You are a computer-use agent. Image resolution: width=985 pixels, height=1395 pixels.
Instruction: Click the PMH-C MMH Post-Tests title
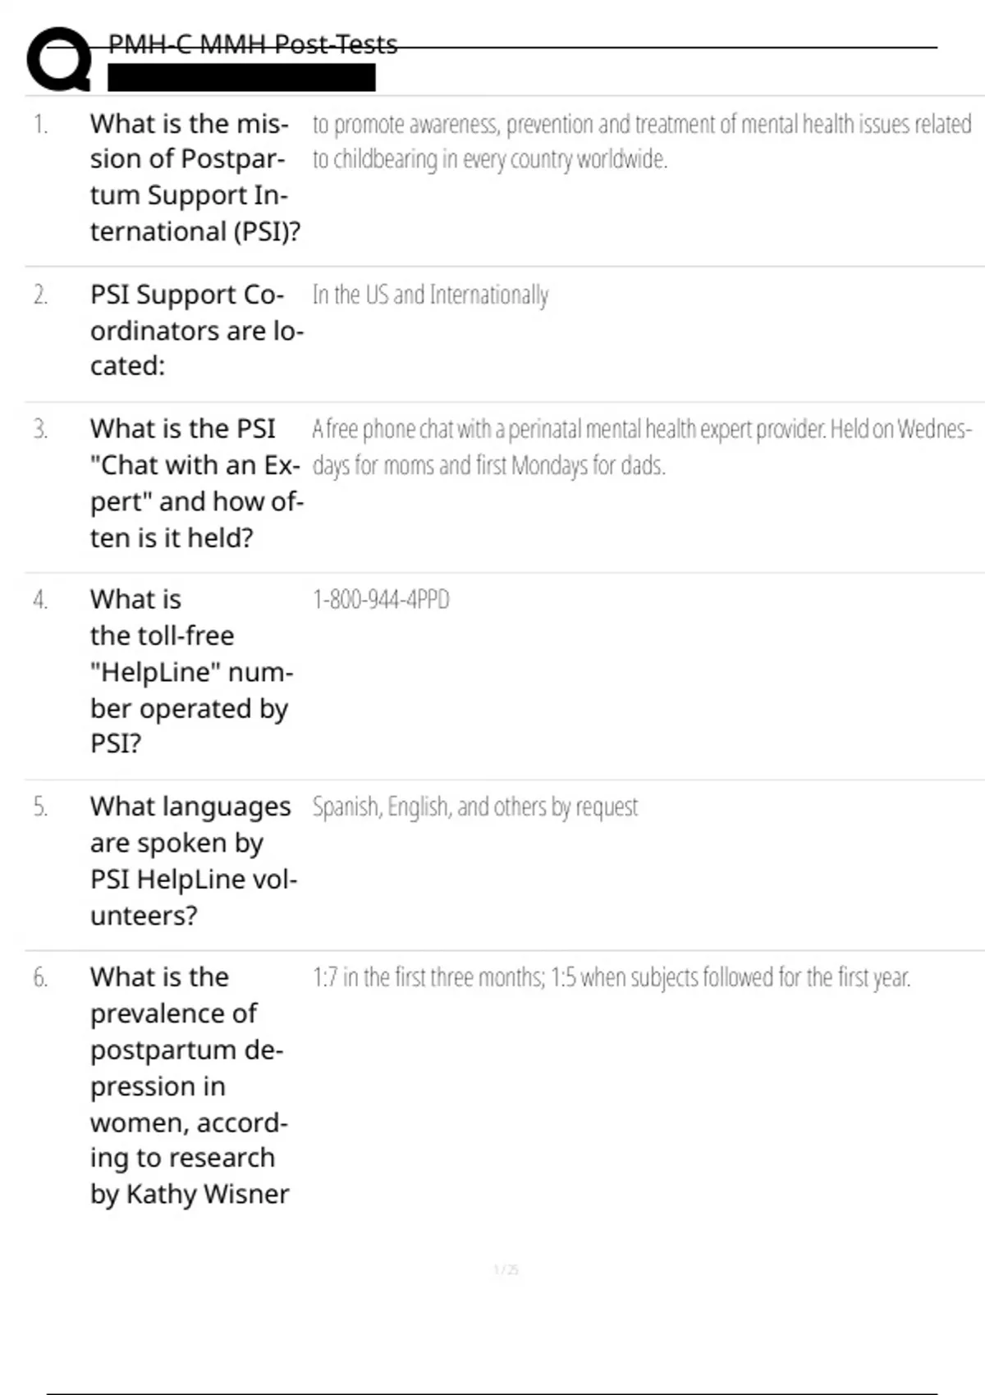pos(253,44)
